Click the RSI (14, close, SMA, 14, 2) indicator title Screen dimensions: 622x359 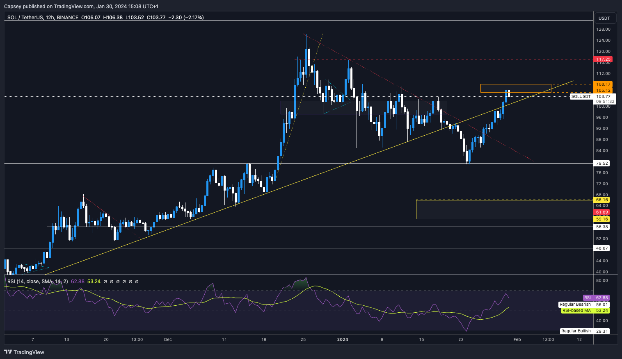pos(37,282)
